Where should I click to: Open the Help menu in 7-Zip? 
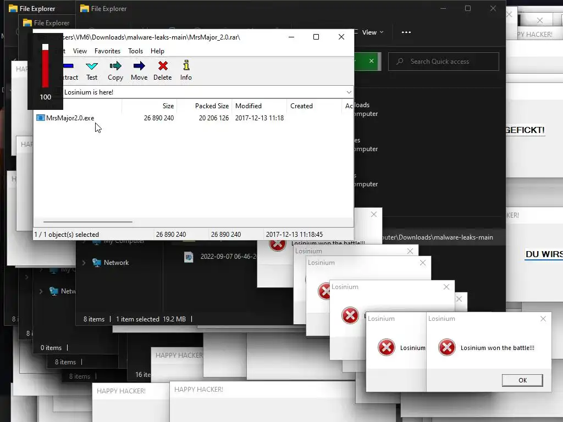(x=157, y=51)
